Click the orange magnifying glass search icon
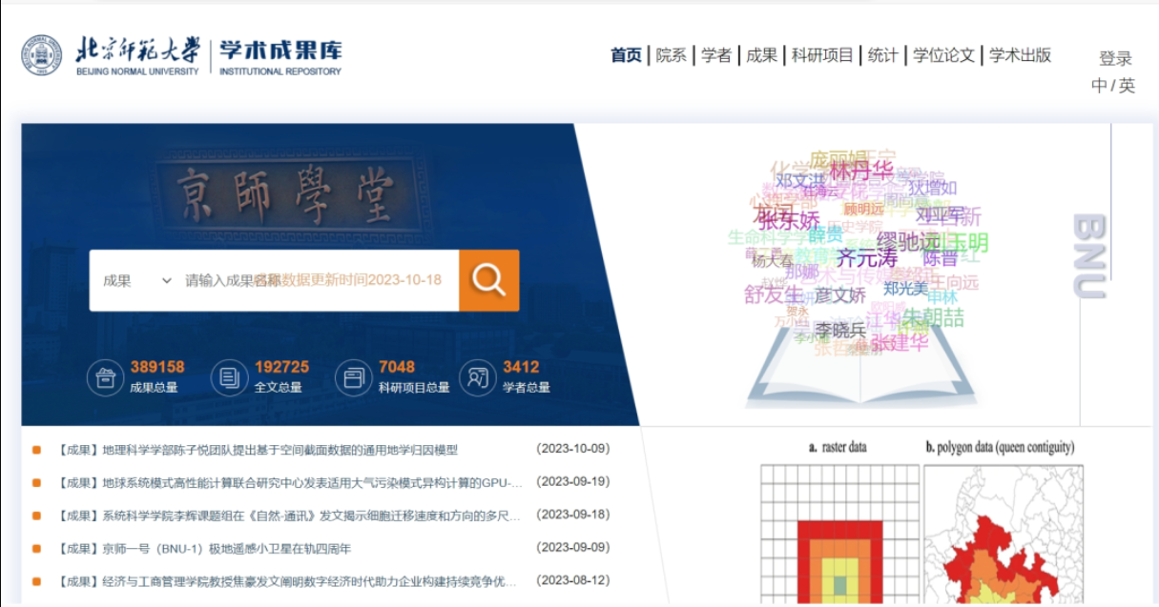1159x607 pixels. click(x=487, y=281)
